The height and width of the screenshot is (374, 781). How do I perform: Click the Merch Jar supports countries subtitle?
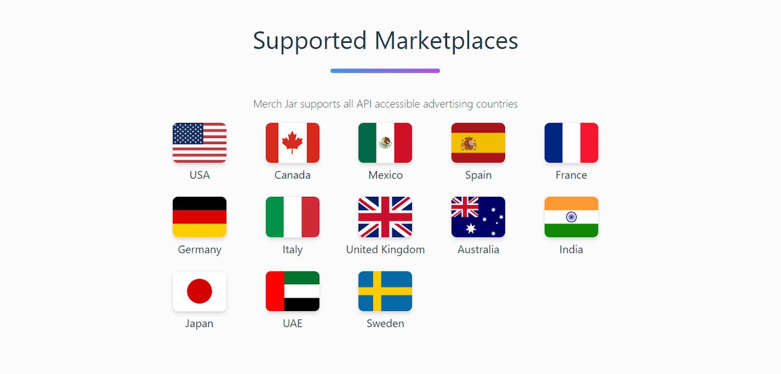(385, 104)
